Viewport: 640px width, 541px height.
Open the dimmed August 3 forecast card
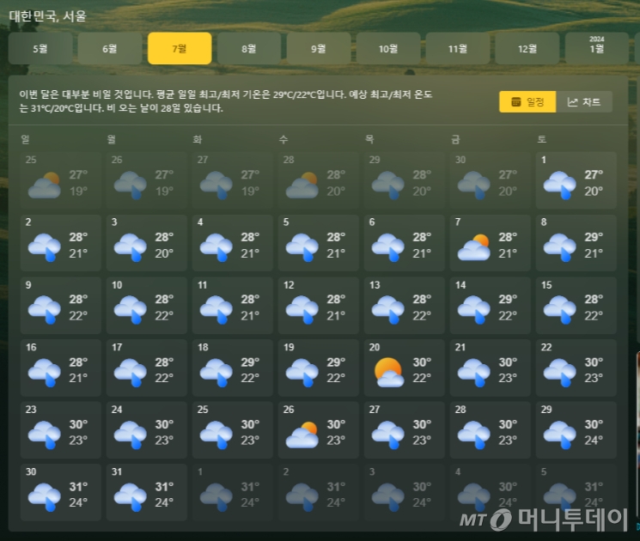coord(405,492)
